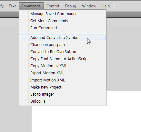Open the Help menu

(106, 6)
